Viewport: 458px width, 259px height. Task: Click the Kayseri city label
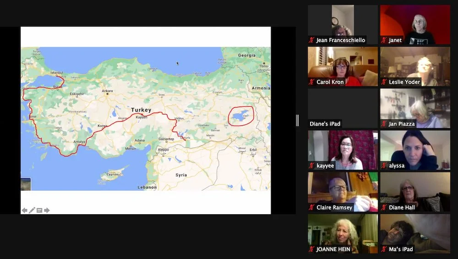(x=142, y=117)
